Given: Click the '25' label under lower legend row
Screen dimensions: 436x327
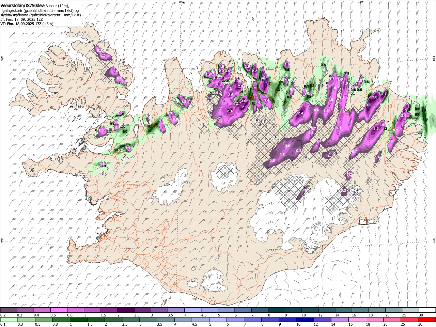Looking at the screenshot, I should coord(403,324).
